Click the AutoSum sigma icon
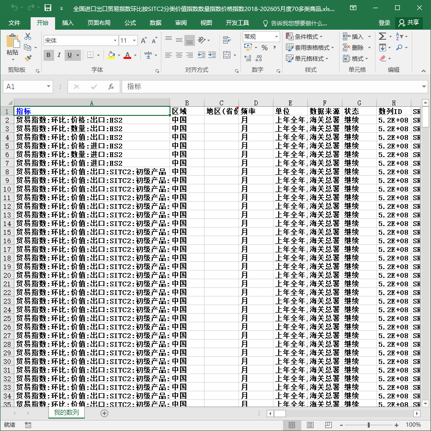Screen dimensions: 431x431 click(382, 36)
